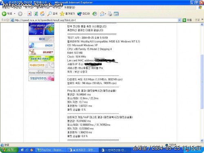Screen dimensions: 204x153
Task: Refresh the page with the green arrows icon
Action: [36, 13]
